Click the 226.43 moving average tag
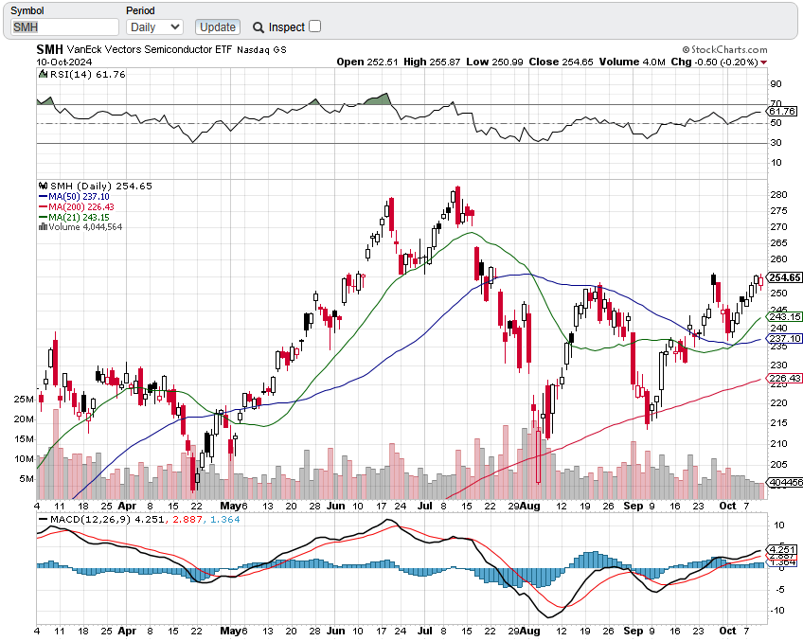 click(785, 379)
